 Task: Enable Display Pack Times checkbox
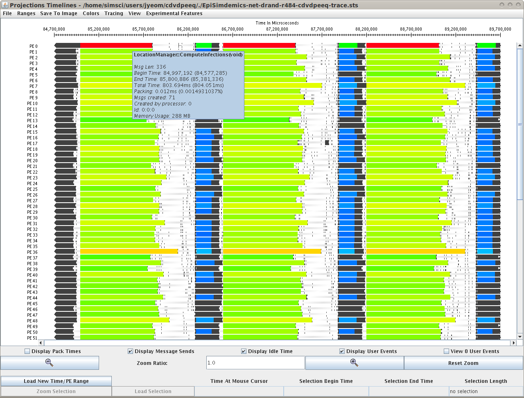click(x=27, y=351)
